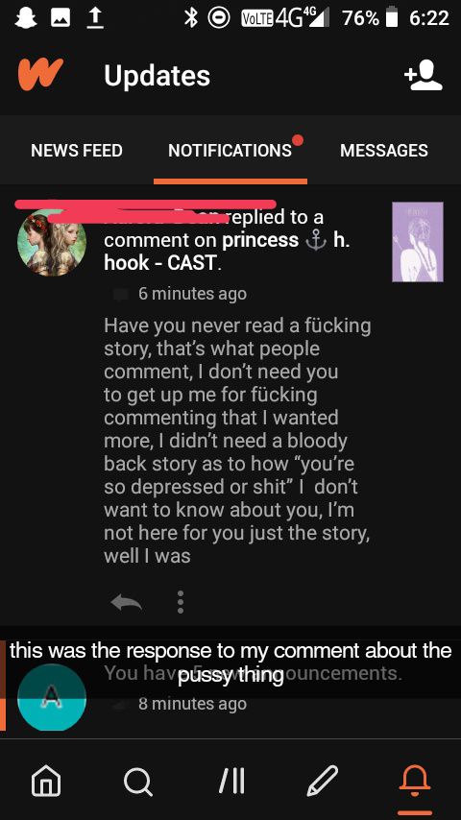The image size is (461, 820).
Task: Tap the teal A profile avatar
Action: 51,697
